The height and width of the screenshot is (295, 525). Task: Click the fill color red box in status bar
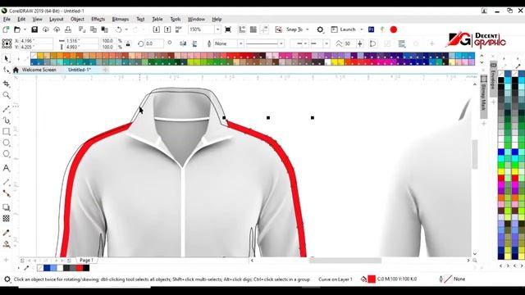coord(372,279)
